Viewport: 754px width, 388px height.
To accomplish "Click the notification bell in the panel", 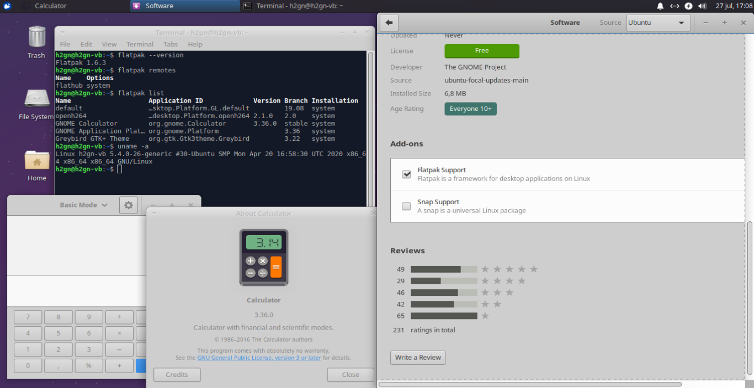I will [x=660, y=6].
